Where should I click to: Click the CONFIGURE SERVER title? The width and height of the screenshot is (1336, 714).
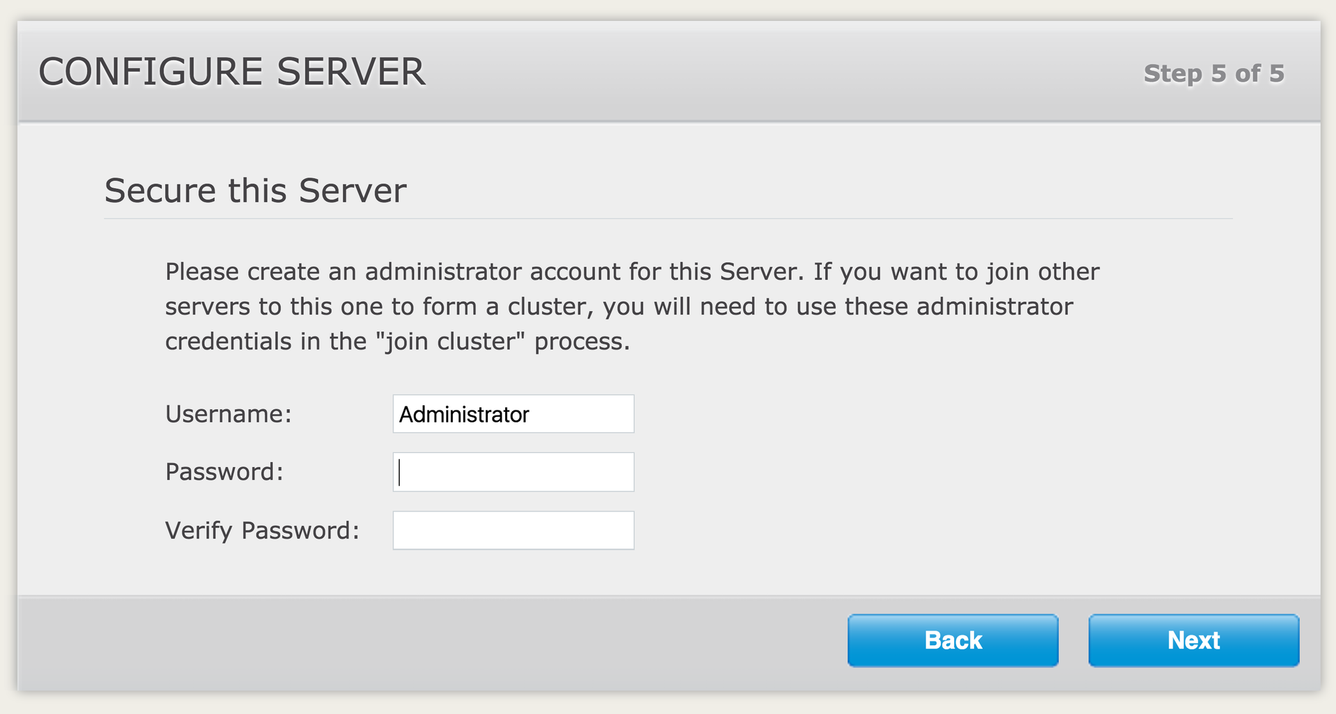(x=232, y=72)
